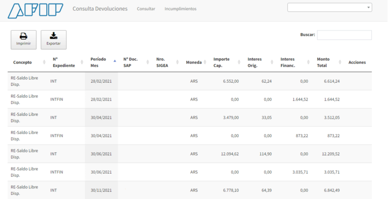Sort by Importe Cap. column arrows
This screenshot has width=390, height=199.
click(239, 62)
